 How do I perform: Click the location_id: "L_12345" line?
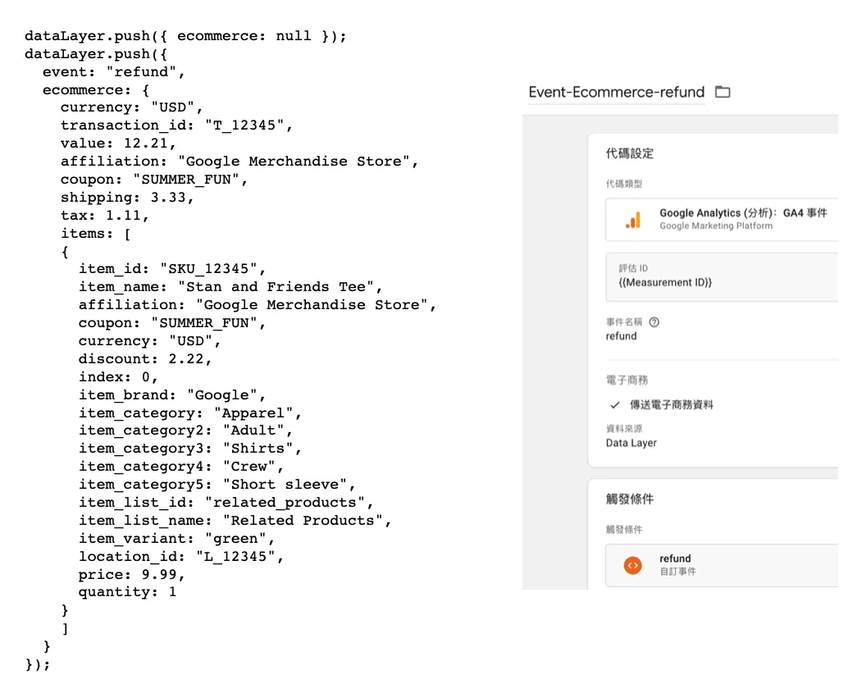coord(181,556)
